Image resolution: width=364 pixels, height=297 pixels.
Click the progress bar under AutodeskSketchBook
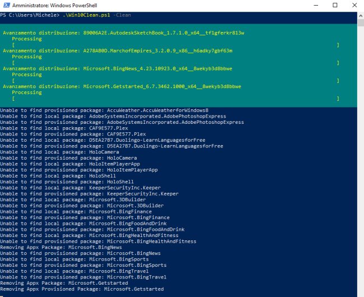(175, 45)
